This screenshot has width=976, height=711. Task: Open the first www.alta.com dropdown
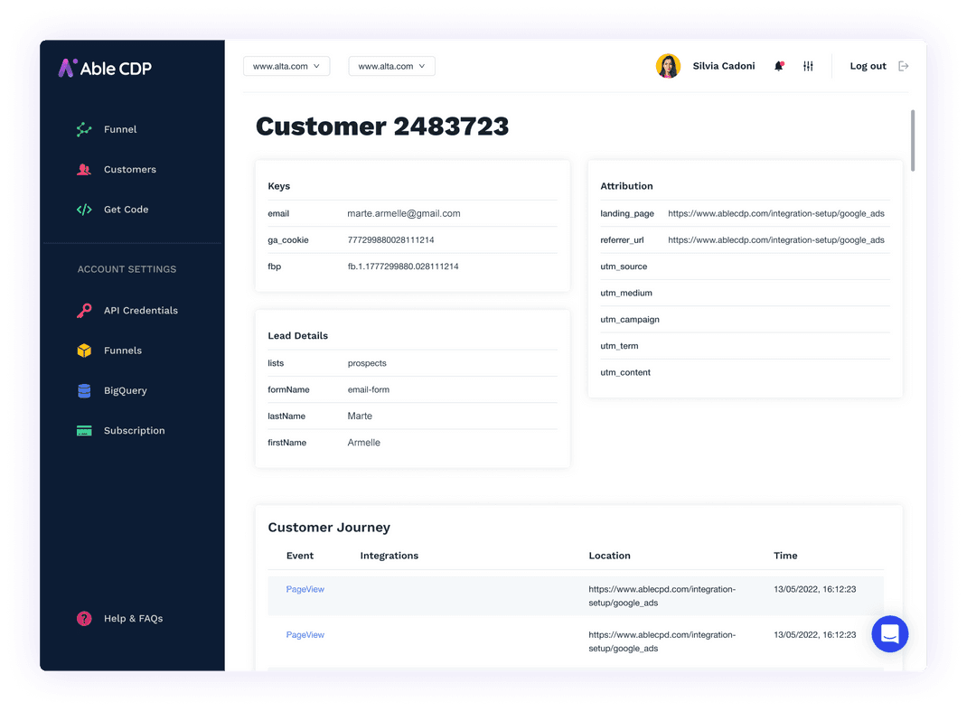(286, 66)
